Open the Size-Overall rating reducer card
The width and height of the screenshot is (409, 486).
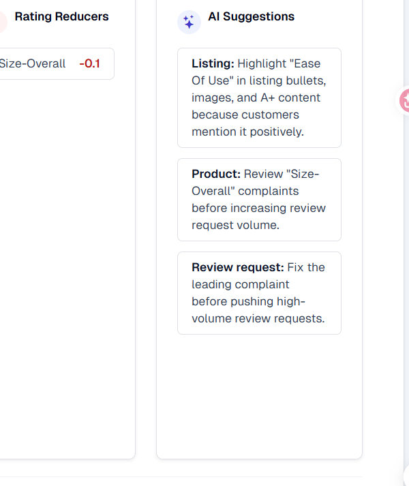click(x=56, y=63)
